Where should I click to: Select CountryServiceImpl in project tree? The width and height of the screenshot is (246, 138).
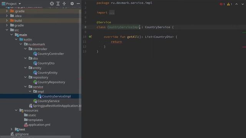pos(57,96)
